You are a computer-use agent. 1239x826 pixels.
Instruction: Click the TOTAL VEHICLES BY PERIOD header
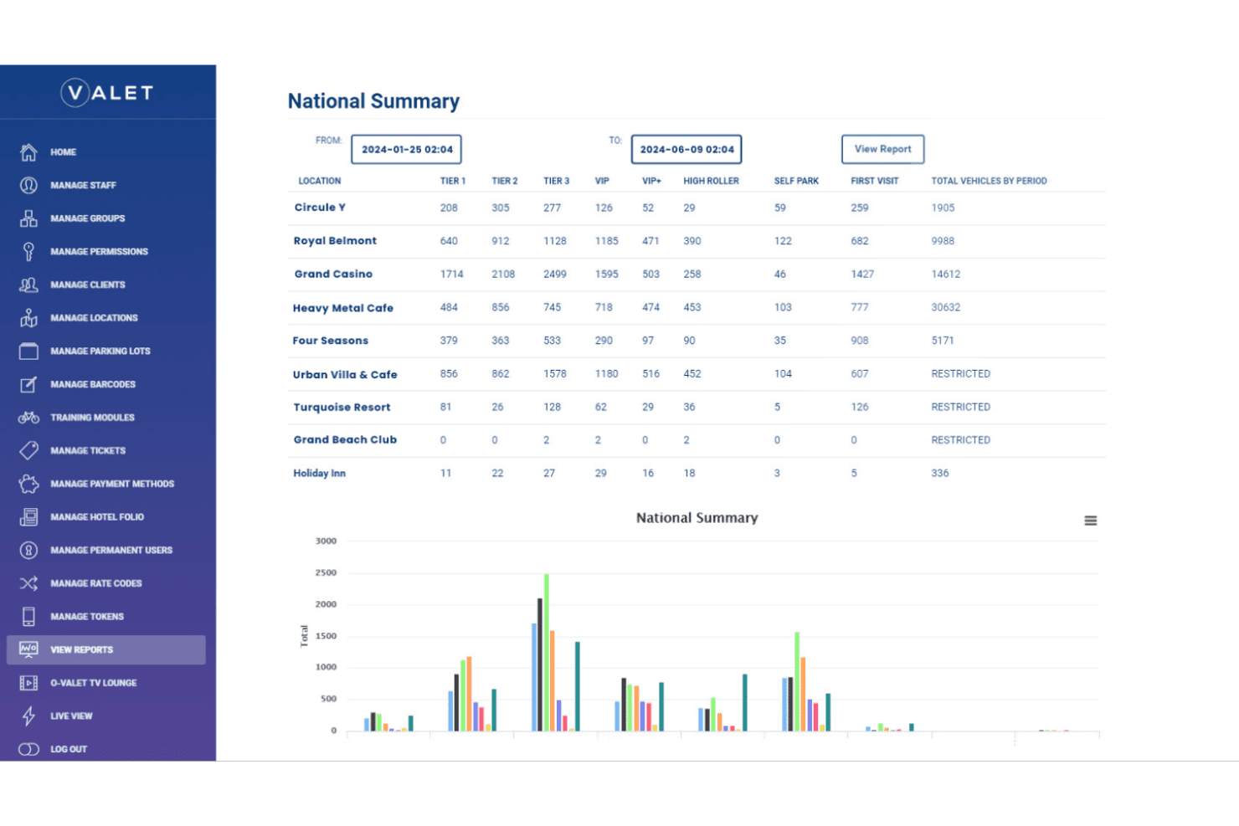[989, 181]
